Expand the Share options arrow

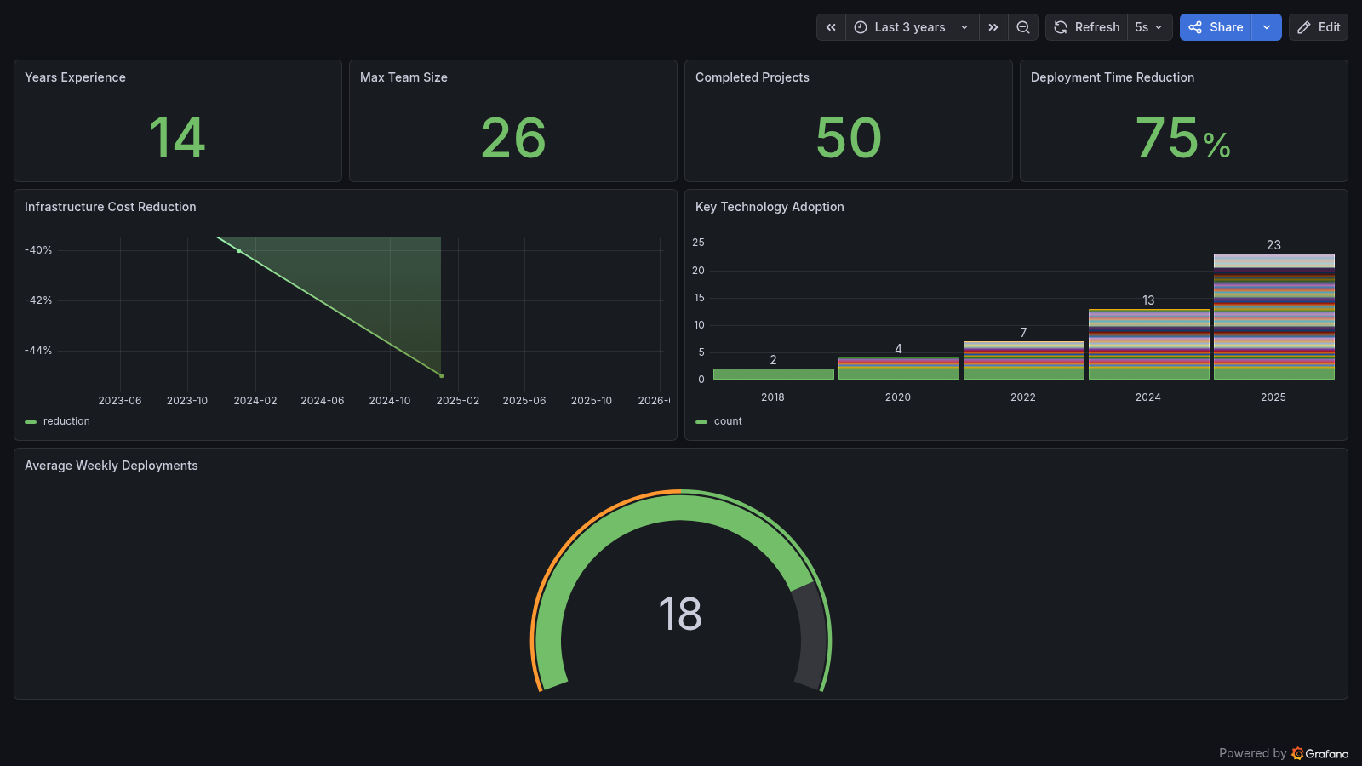pyautogui.click(x=1267, y=27)
